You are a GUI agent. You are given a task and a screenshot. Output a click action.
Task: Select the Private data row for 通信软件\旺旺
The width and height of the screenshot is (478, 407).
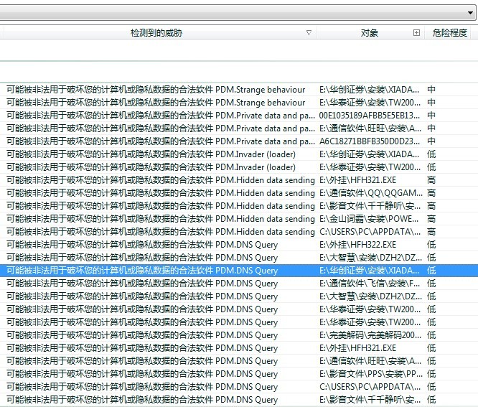(x=239, y=128)
